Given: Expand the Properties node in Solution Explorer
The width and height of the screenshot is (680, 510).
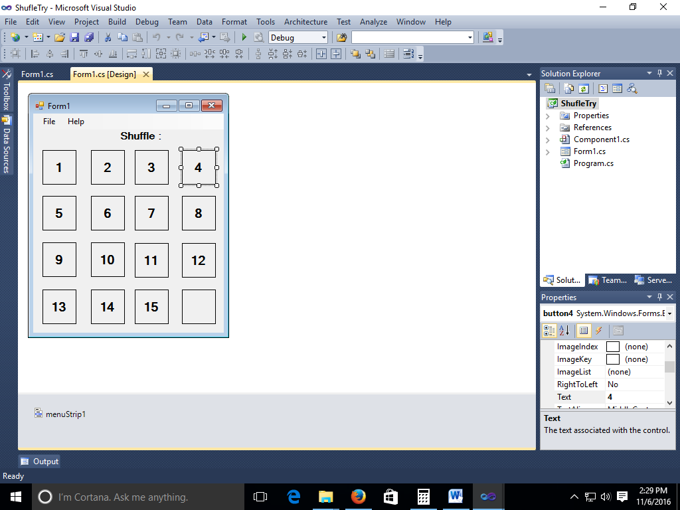Looking at the screenshot, I should point(548,116).
